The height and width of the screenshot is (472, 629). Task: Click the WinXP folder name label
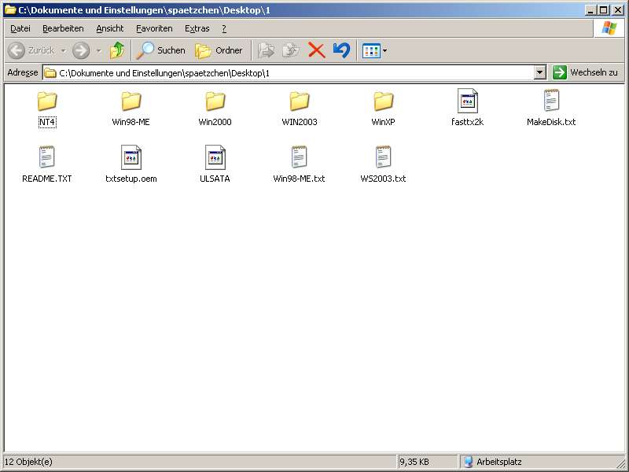pos(383,122)
